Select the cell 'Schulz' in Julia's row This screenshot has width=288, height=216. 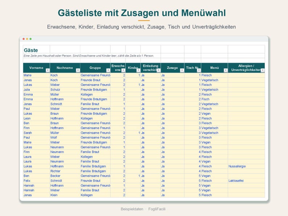[x=65, y=90]
